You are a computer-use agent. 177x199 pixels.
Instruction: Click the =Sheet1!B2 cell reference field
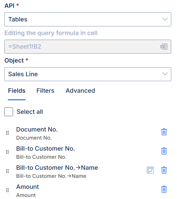pyautogui.click(x=88, y=47)
